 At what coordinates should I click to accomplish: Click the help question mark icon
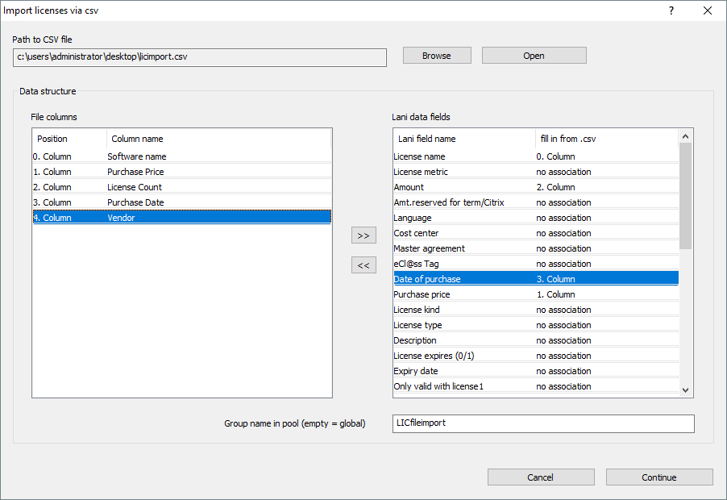[x=671, y=10]
